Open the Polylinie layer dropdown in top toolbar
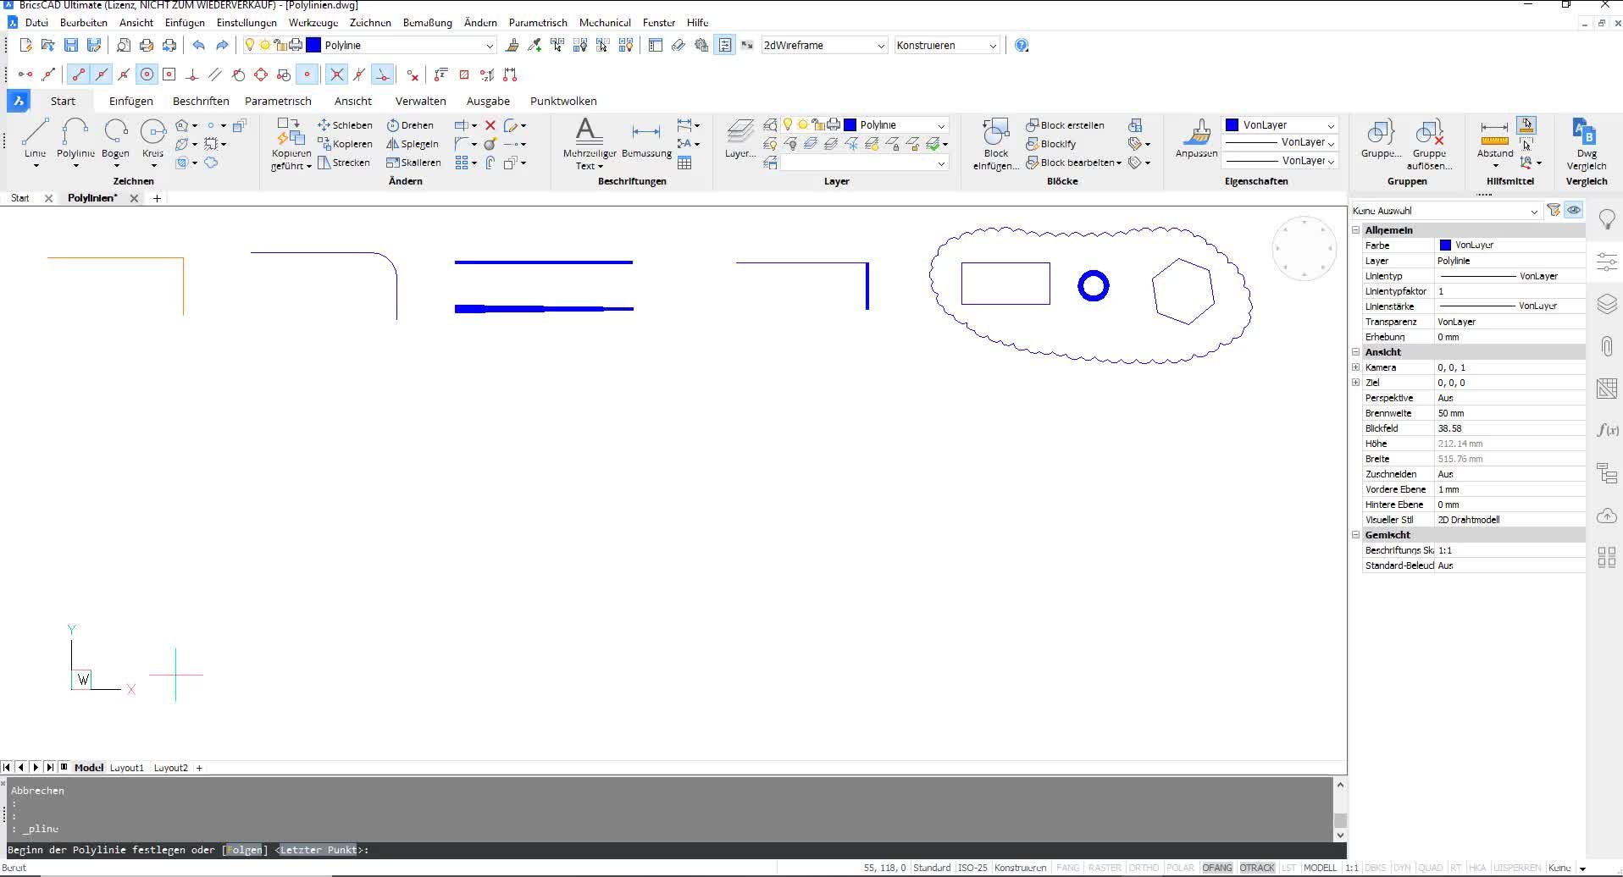The height and width of the screenshot is (877, 1623). [x=490, y=46]
